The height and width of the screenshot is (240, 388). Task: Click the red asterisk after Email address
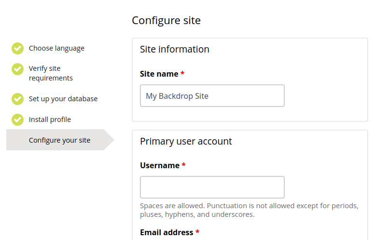[197, 233]
